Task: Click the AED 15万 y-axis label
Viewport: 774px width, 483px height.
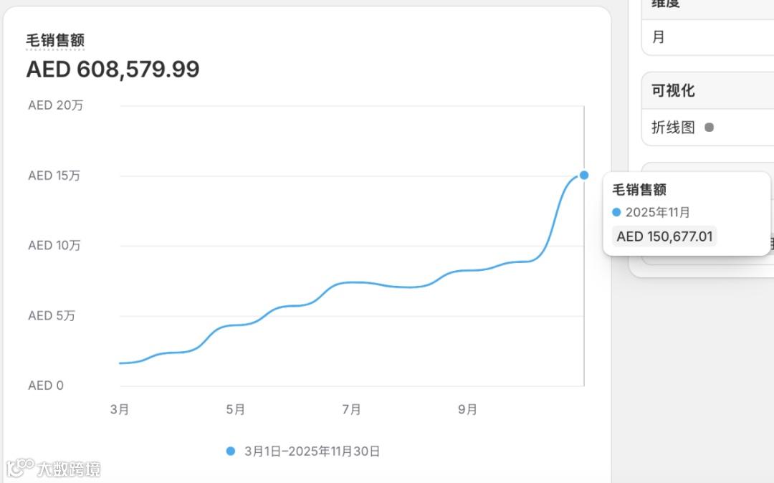Action: tap(54, 176)
